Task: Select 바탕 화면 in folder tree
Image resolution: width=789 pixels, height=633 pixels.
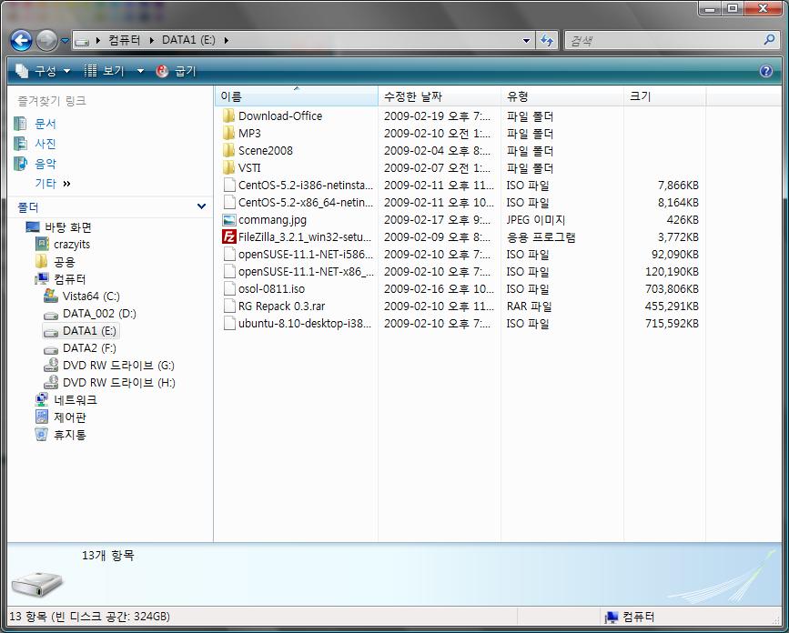Action: click(x=68, y=227)
